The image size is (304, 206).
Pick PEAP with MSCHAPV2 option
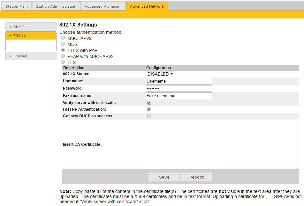pos(63,56)
